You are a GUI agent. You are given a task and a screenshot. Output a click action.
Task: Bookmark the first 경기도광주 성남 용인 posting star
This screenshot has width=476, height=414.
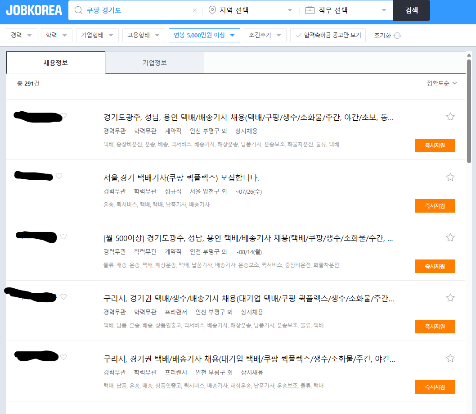coord(450,117)
